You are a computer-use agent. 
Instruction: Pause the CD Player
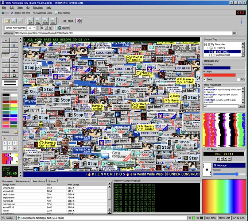click(222, 159)
